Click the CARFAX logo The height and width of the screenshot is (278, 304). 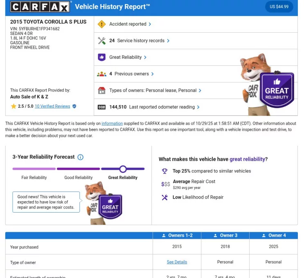[x=41, y=7]
